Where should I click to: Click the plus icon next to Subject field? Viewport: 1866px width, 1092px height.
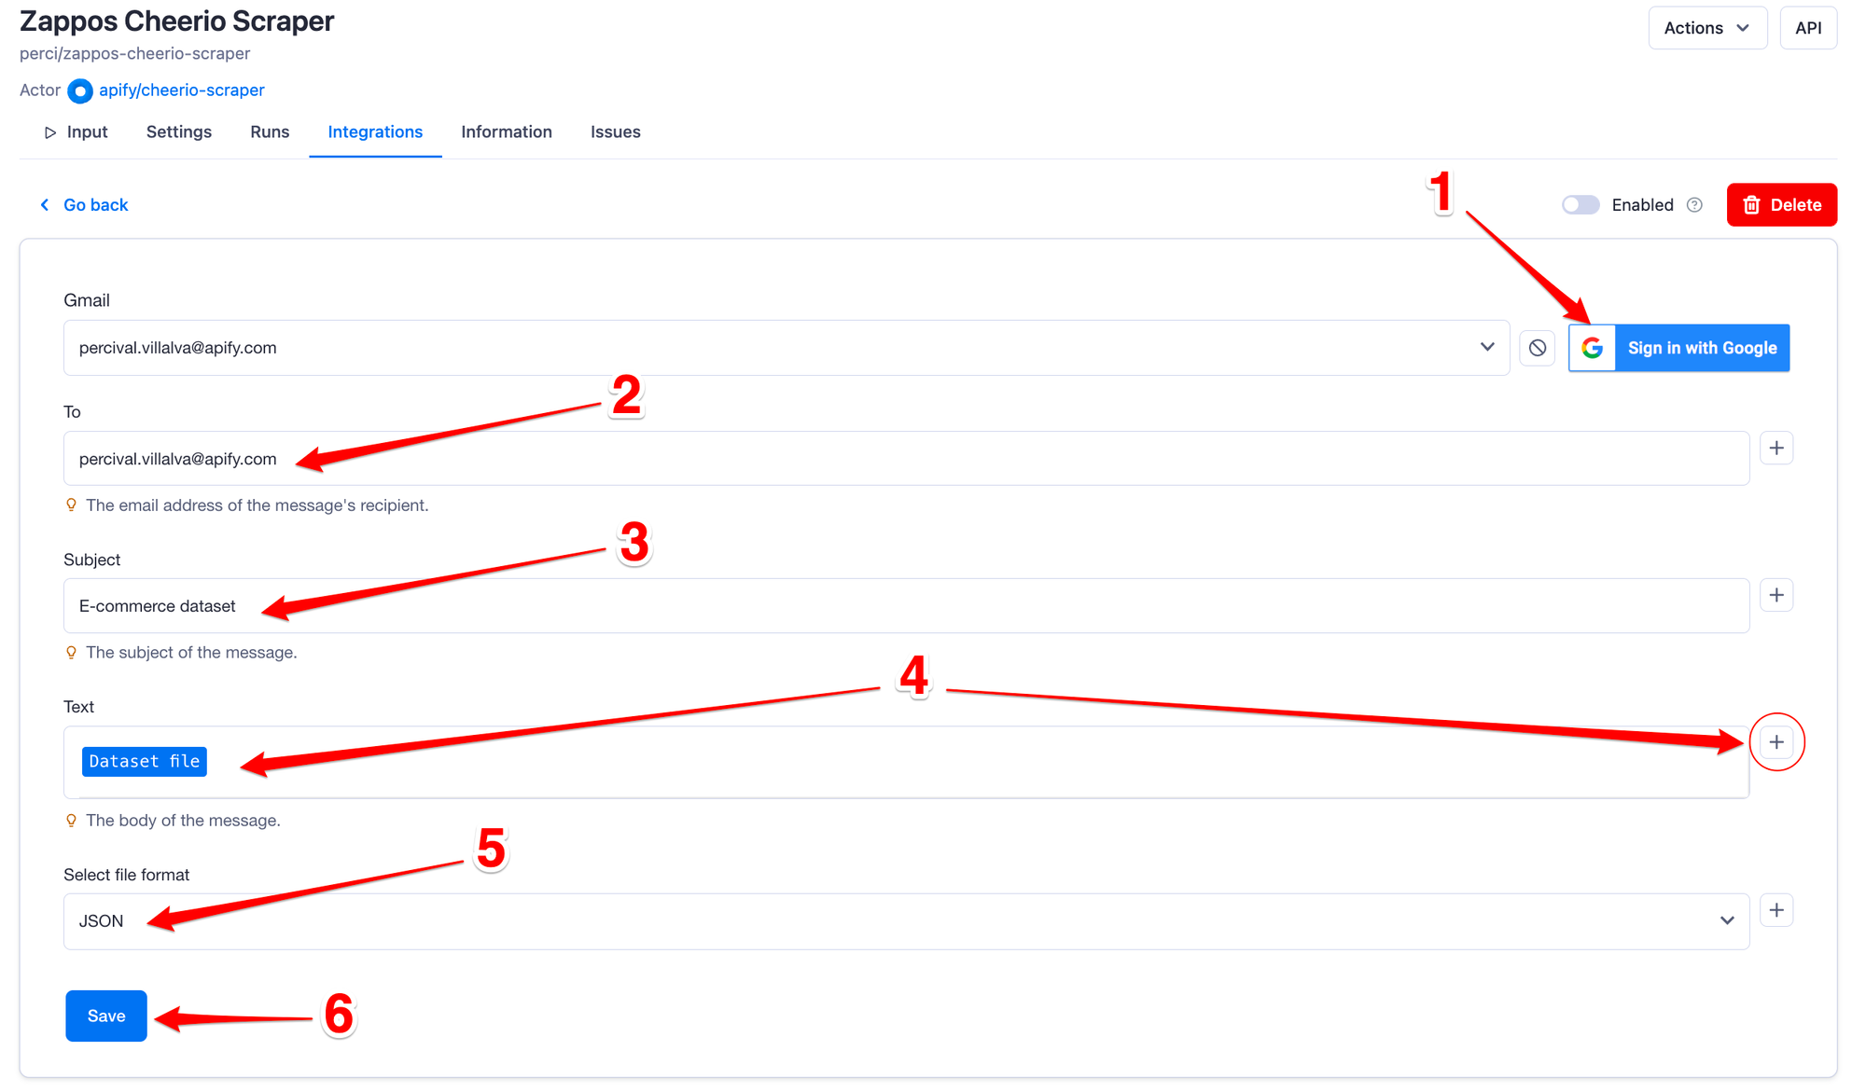(1777, 595)
